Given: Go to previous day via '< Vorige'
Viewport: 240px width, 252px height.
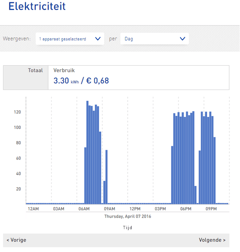Looking at the screenshot, I should click(x=16, y=240).
